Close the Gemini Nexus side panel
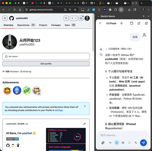152x151 pixels. click(x=148, y=16)
